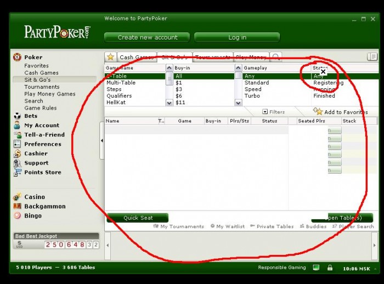384x284 pixels.
Task: Select $11 in the Buy-in list
Action: [180, 103]
